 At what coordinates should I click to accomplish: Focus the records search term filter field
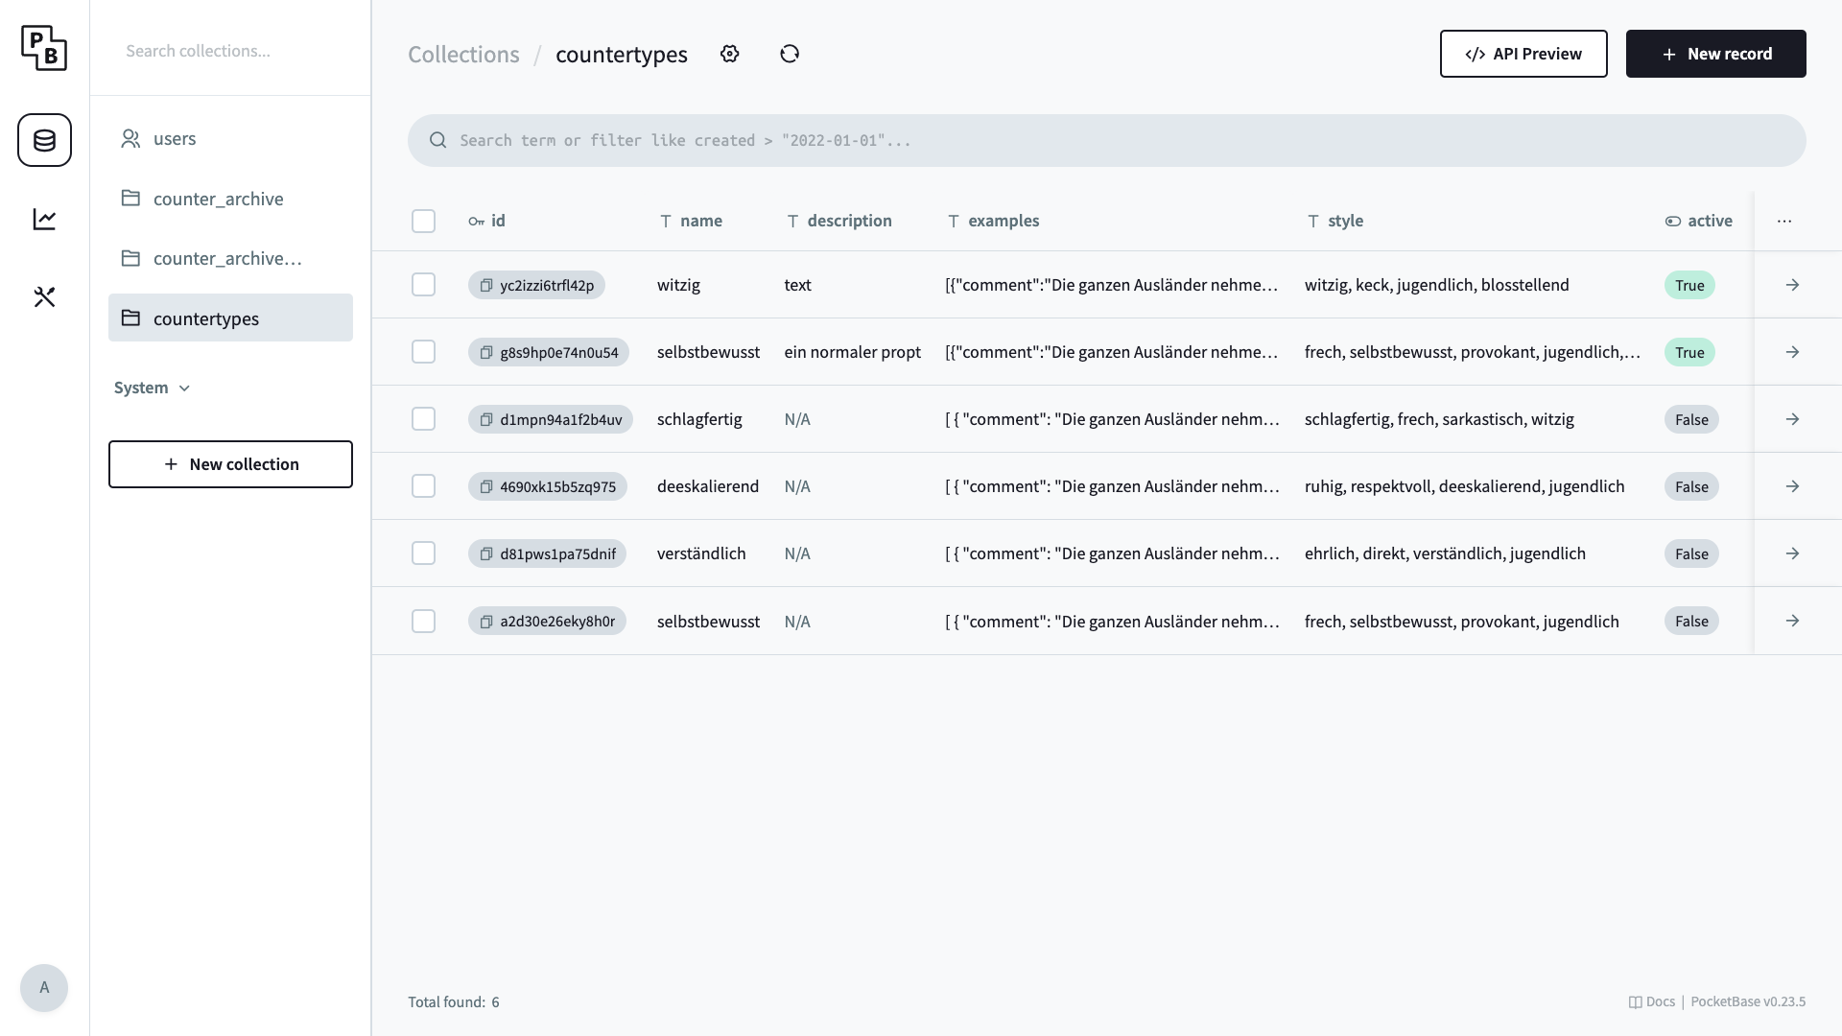pyautogui.click(x=1107, y=140)
